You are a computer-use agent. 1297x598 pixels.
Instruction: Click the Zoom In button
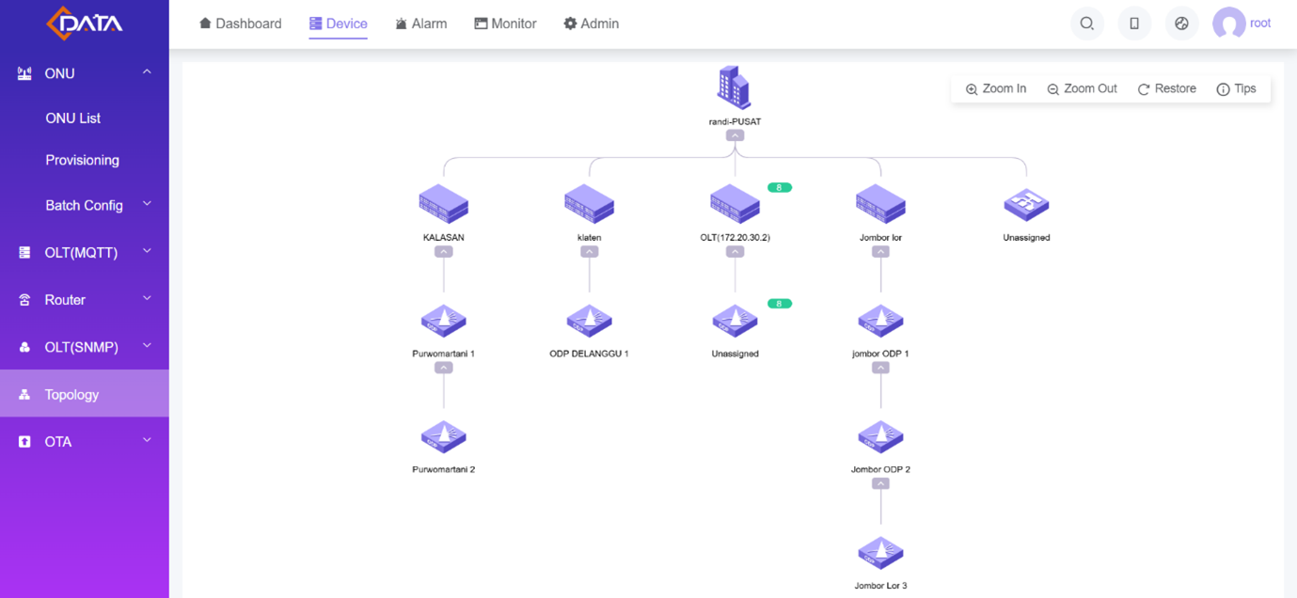click(996, 88)
